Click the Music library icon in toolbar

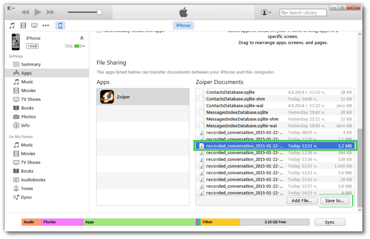12,25
